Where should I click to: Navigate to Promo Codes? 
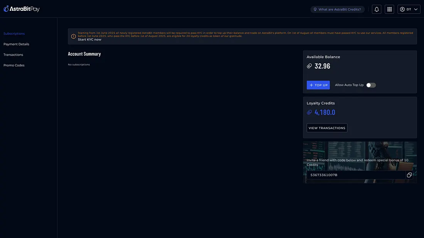tap(14, 65)
